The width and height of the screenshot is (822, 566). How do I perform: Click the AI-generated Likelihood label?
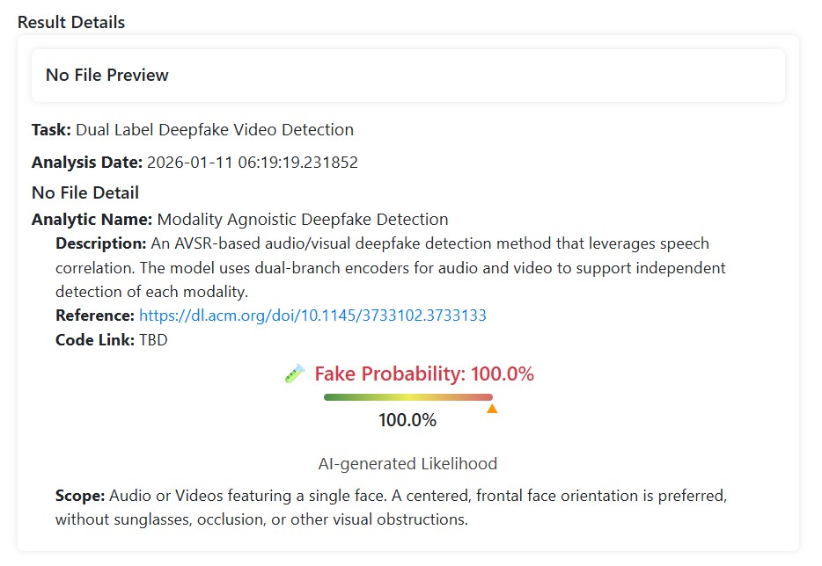click(x=407, y=463)
